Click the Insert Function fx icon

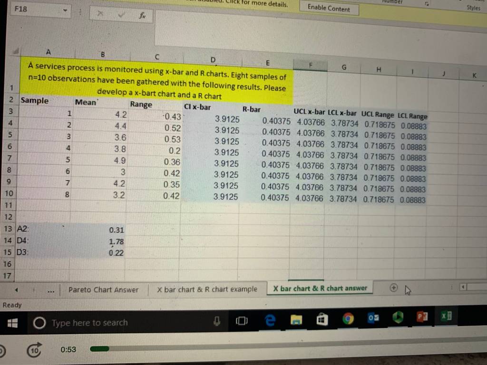point(142,16)
